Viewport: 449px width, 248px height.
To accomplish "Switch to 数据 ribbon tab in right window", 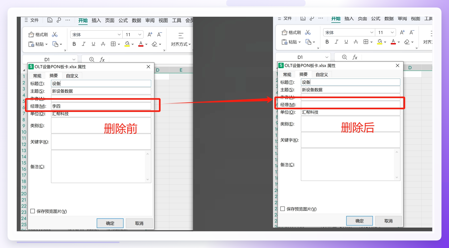I will [389, 19].
